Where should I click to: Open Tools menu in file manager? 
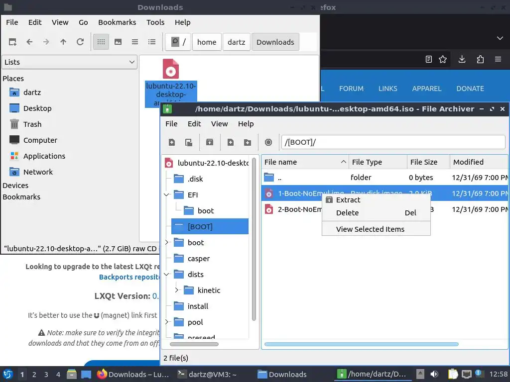coord(155,22)
